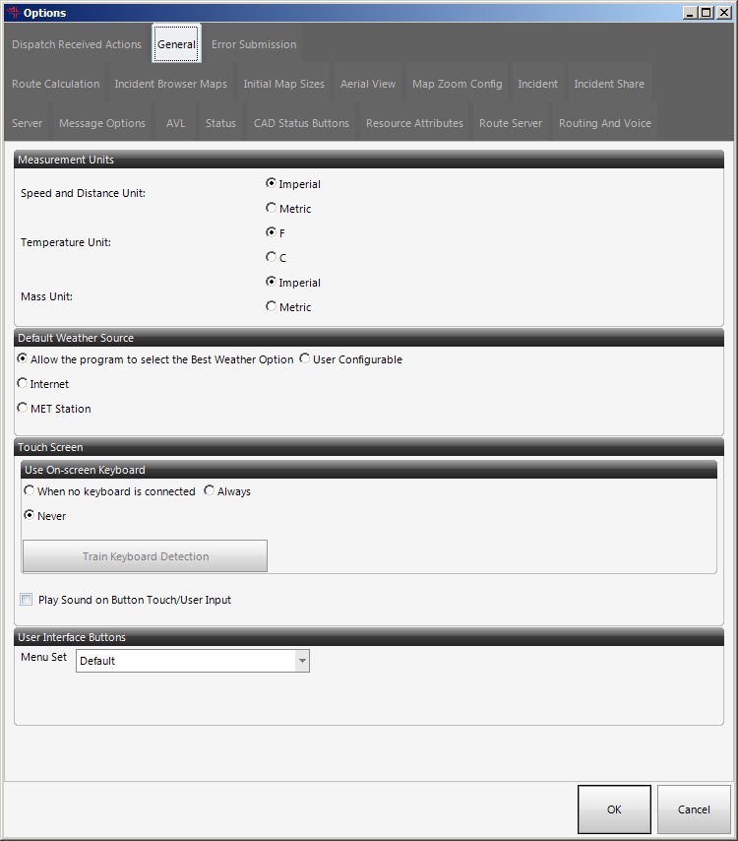Open Initial Map Sizes tab
Image resolution: width=738 pixels, height=841 pixels.
click(283, 84)
